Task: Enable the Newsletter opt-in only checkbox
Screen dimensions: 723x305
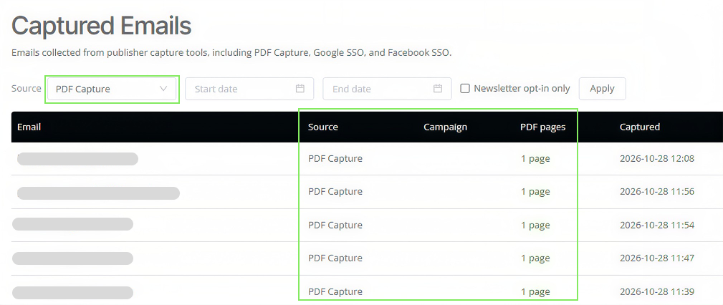Action: pos(465,89)
